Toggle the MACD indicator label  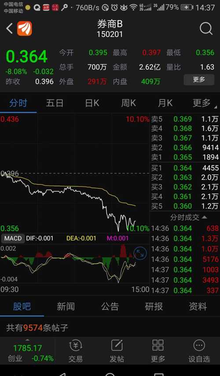pyautogui.click(x=13, y=238)
